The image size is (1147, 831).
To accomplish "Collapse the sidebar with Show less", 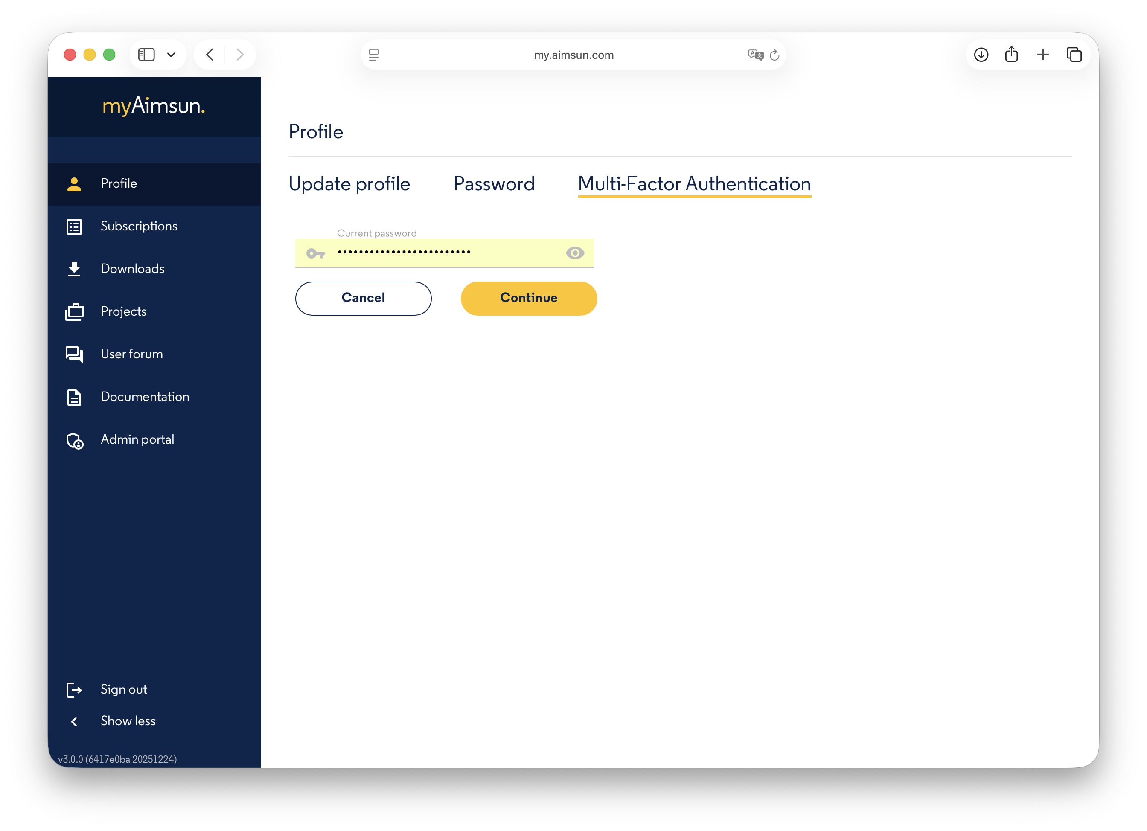I will pyautogui.click(x=128, y=721).
